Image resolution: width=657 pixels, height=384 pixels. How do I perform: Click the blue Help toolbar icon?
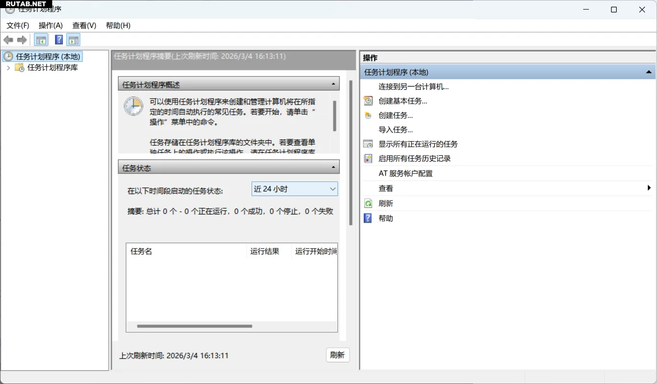point(59,40)
